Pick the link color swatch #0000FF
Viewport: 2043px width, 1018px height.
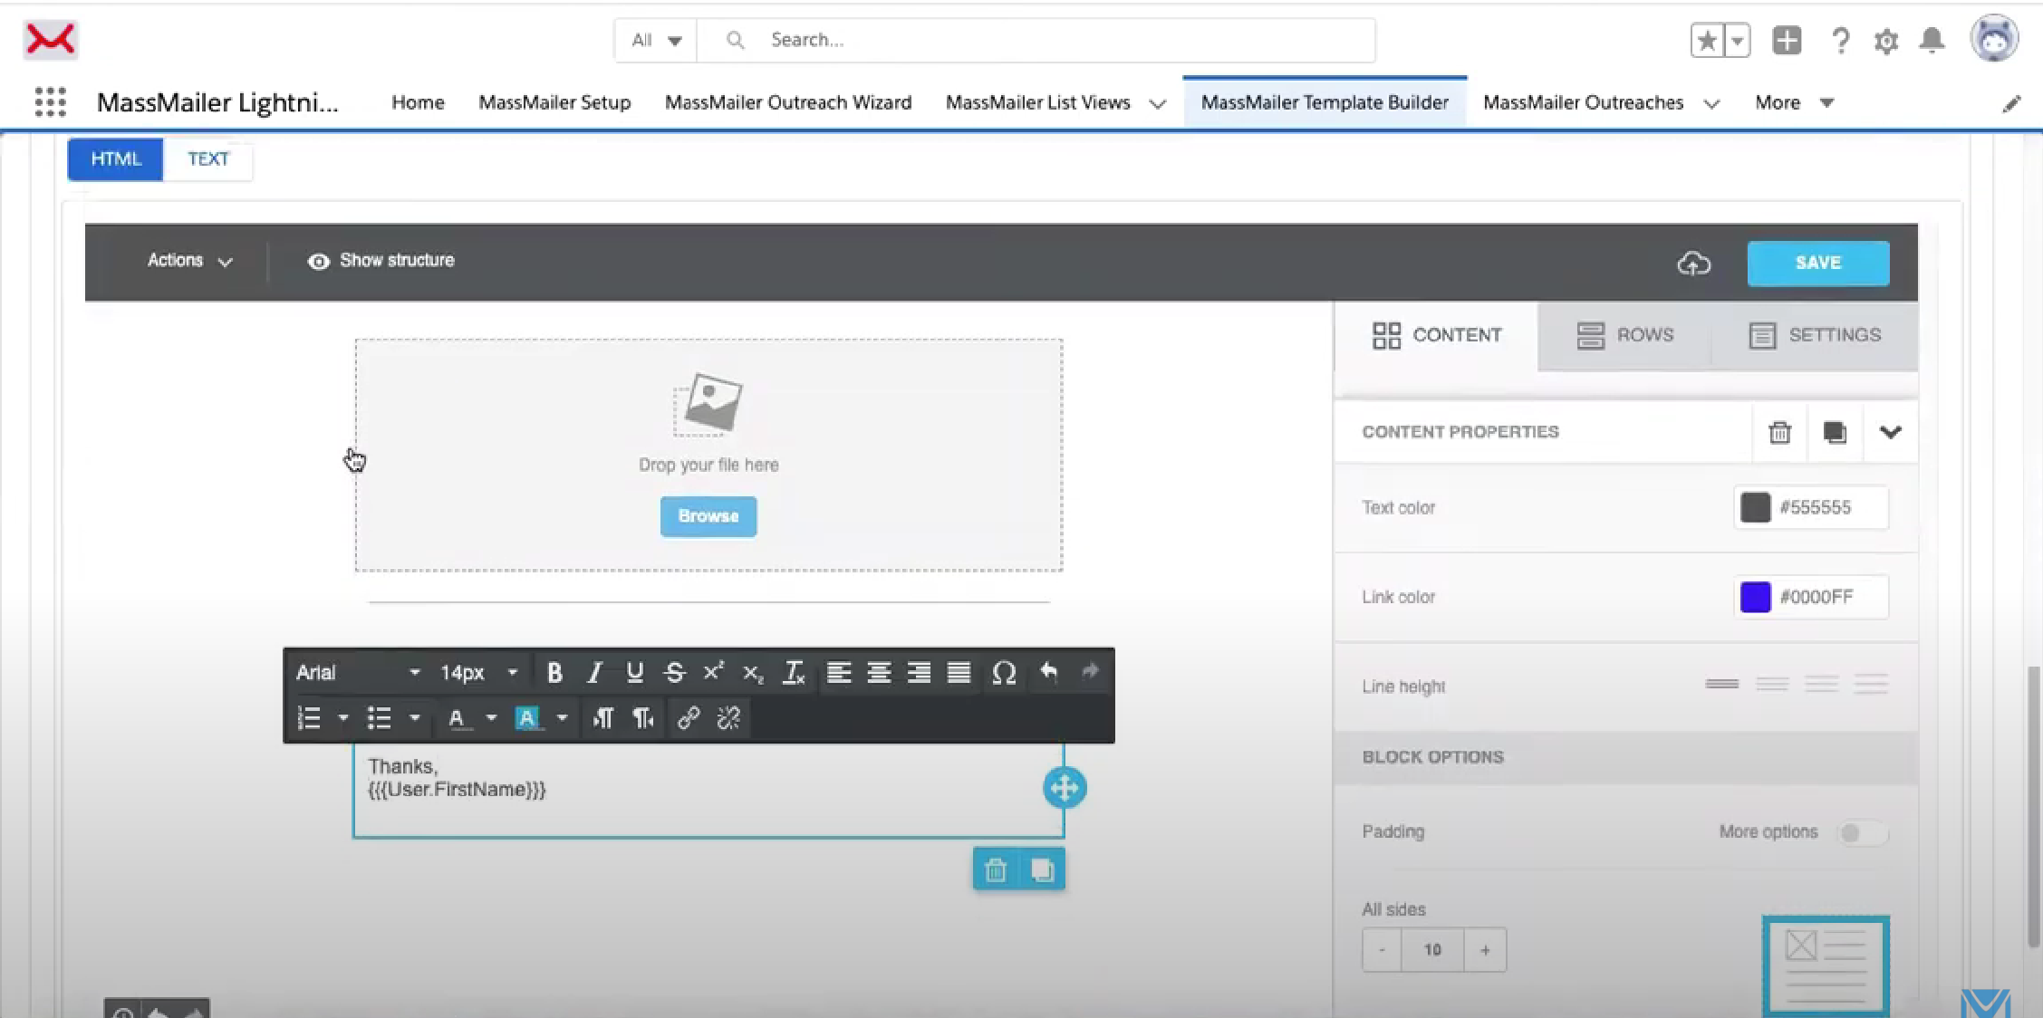[1755, 597]
